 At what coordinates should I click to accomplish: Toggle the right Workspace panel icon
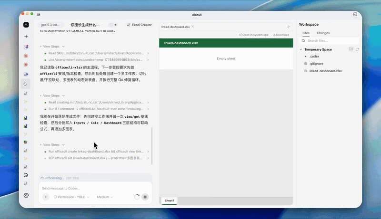click(355, 14)
